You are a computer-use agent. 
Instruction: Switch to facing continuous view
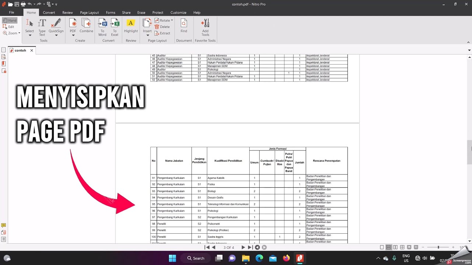402,247
